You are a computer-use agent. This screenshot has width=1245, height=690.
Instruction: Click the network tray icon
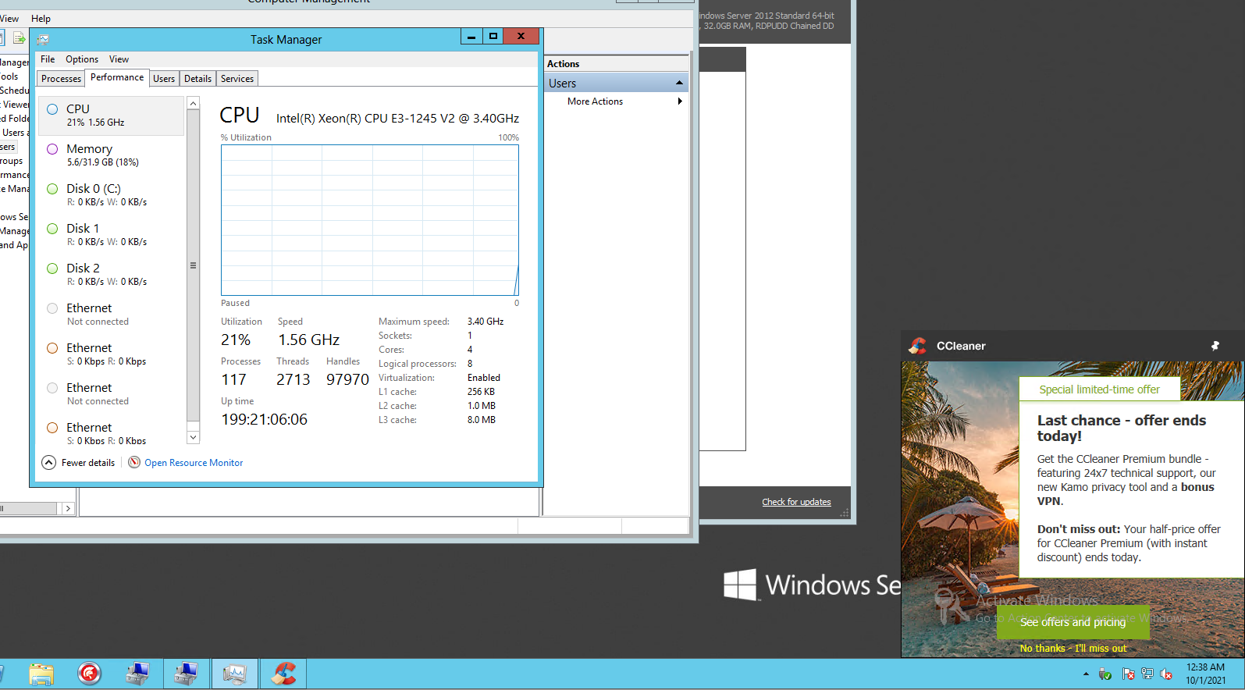1147,674
